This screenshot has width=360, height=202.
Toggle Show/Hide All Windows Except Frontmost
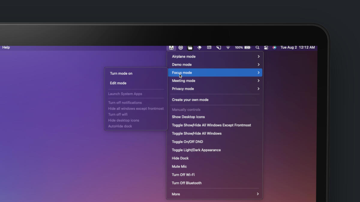click(211, 125)
